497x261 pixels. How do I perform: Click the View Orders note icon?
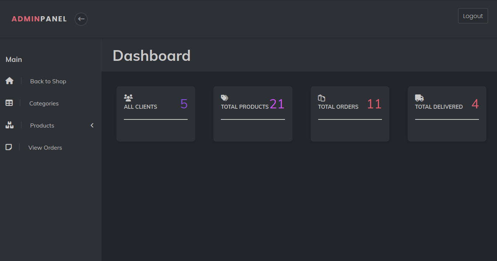(x=9, y=147)
